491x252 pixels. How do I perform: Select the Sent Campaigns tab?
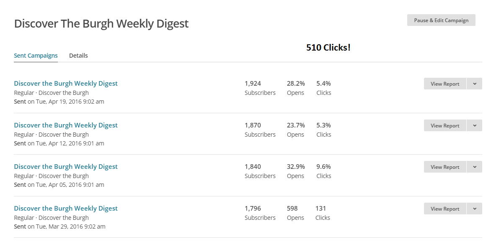pyautogui.click(x=36, y=56)
